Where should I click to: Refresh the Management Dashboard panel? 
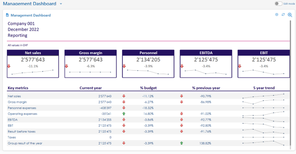[x=283, y=15]
